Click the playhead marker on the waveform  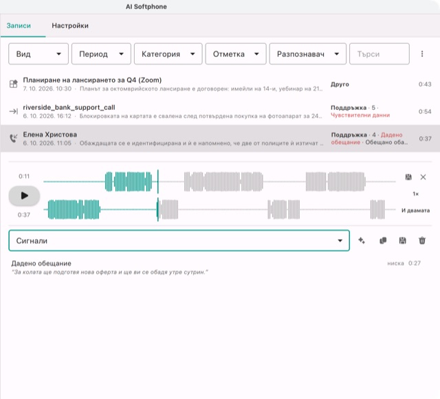coord(157,196)
